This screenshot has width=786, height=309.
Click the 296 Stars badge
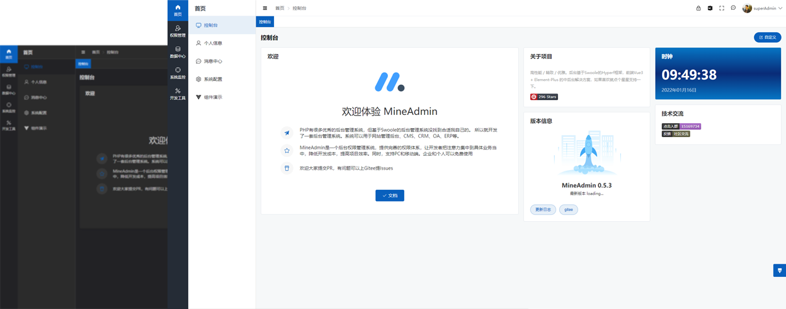coord(544,97)
